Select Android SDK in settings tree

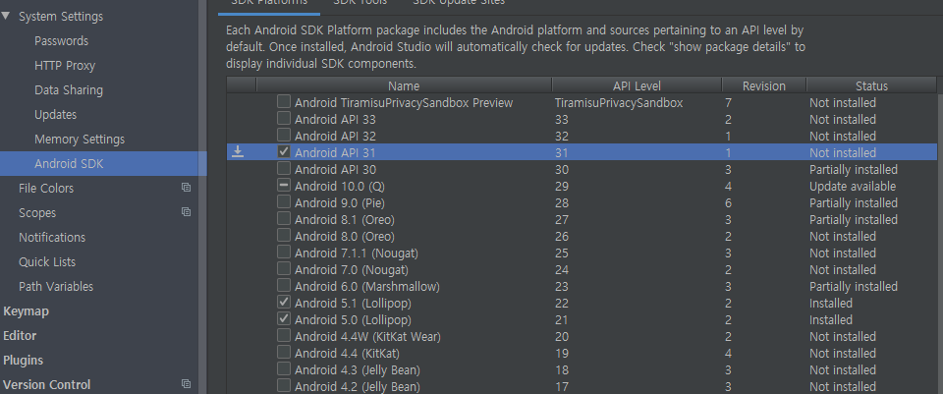[x=103, y=164]
